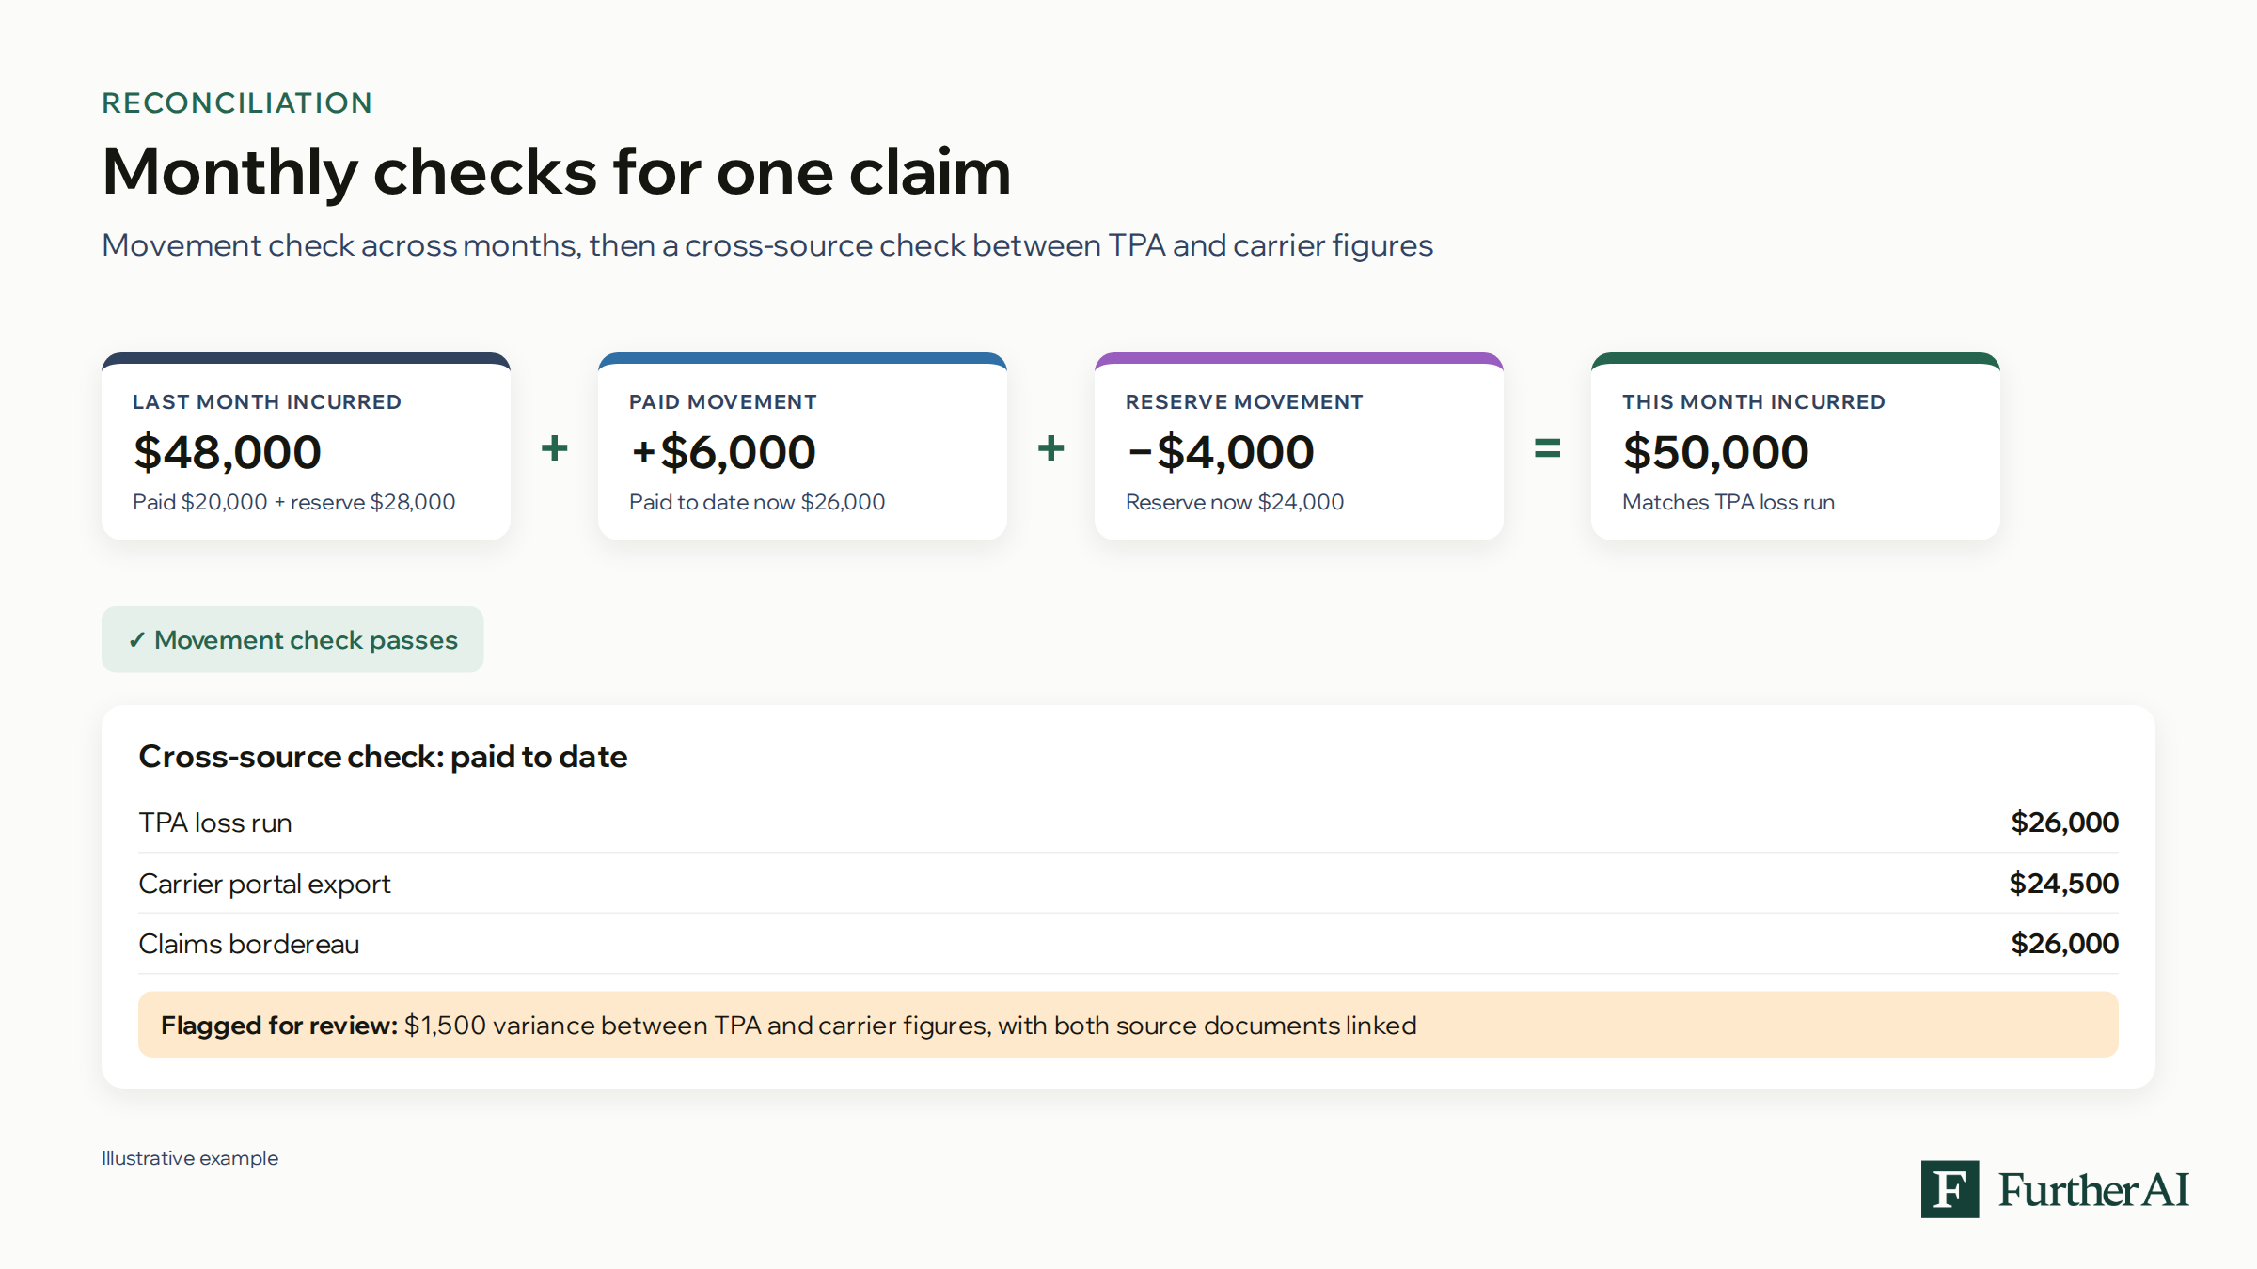
Task: Click 'Reserve now $24,000' text
Action: click(x=1235, y=502)
